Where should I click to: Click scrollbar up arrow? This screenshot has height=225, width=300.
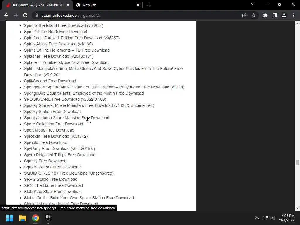297,23
